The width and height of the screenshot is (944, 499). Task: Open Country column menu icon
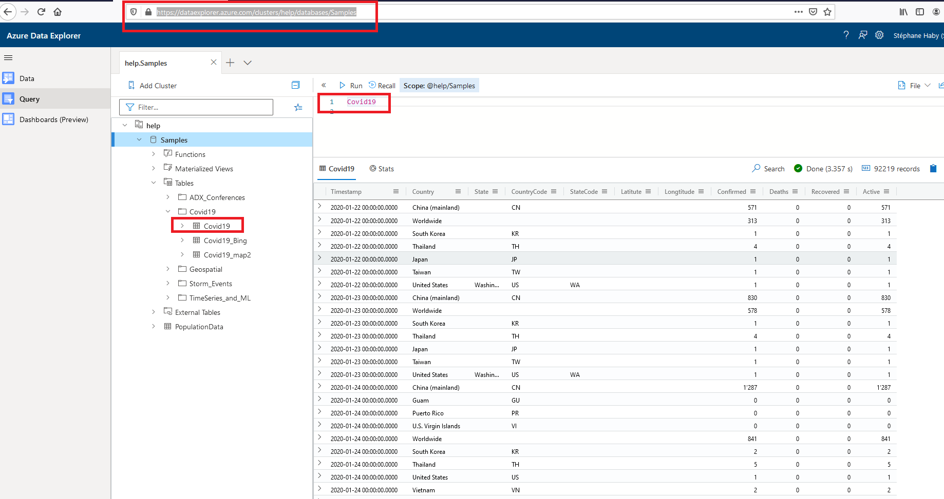(x=458, y=191)
